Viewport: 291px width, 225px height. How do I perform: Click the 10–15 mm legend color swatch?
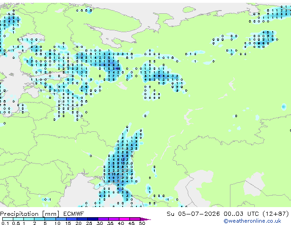pos(61,219)
